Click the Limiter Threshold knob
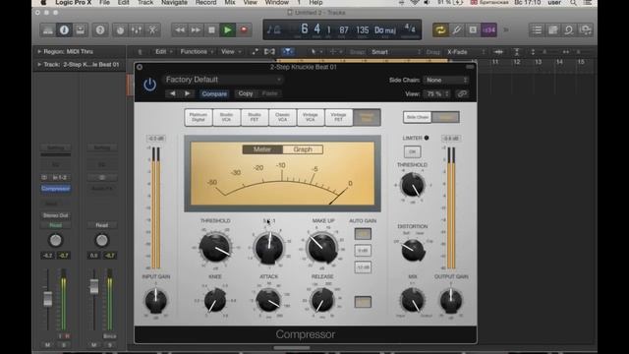Viewport: 629px width, 354px height. [413, 186]
